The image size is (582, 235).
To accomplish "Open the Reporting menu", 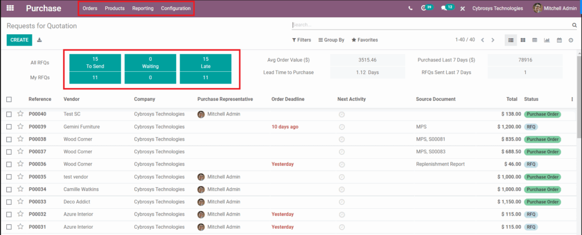I will tap(143, 8).
